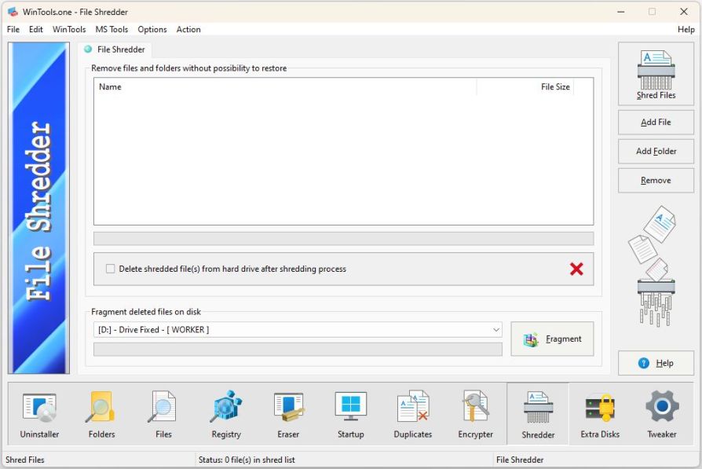The image size is (702, 469).
Task: Open the MS Tools menu
Action: click(x=112, y=29)
